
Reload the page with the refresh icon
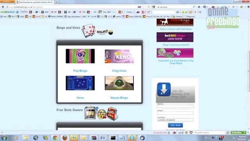[x=148, y=7]
